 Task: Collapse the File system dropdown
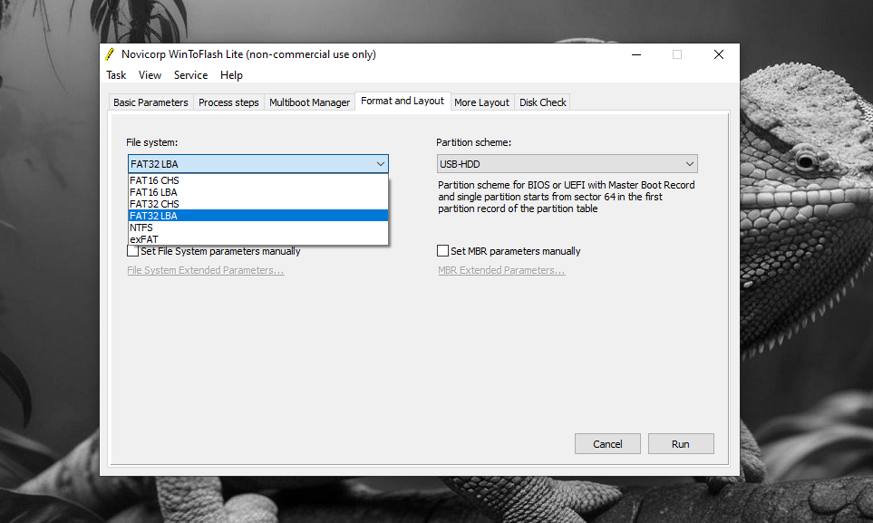pos(381,164)
